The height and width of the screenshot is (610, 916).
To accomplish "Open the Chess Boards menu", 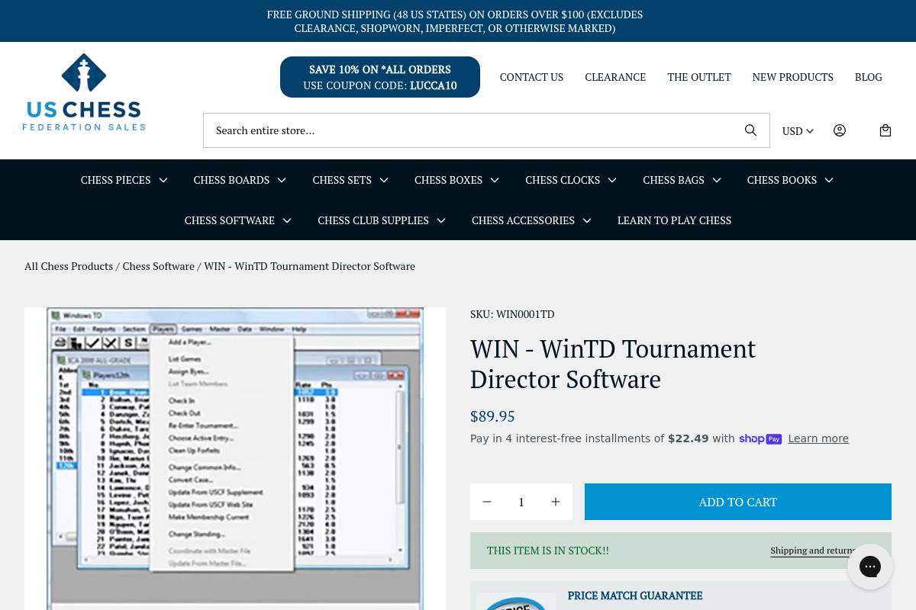I will 231,180.
